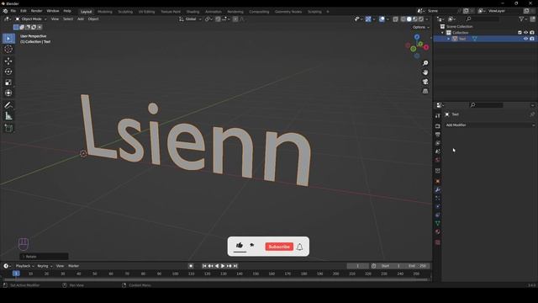Switch to the UV Editing workspace tab
Viewport: 538px width, 303px height.
[146, 12]
